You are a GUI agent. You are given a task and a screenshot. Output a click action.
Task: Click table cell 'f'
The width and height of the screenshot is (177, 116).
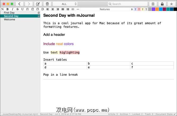[152, 67]
